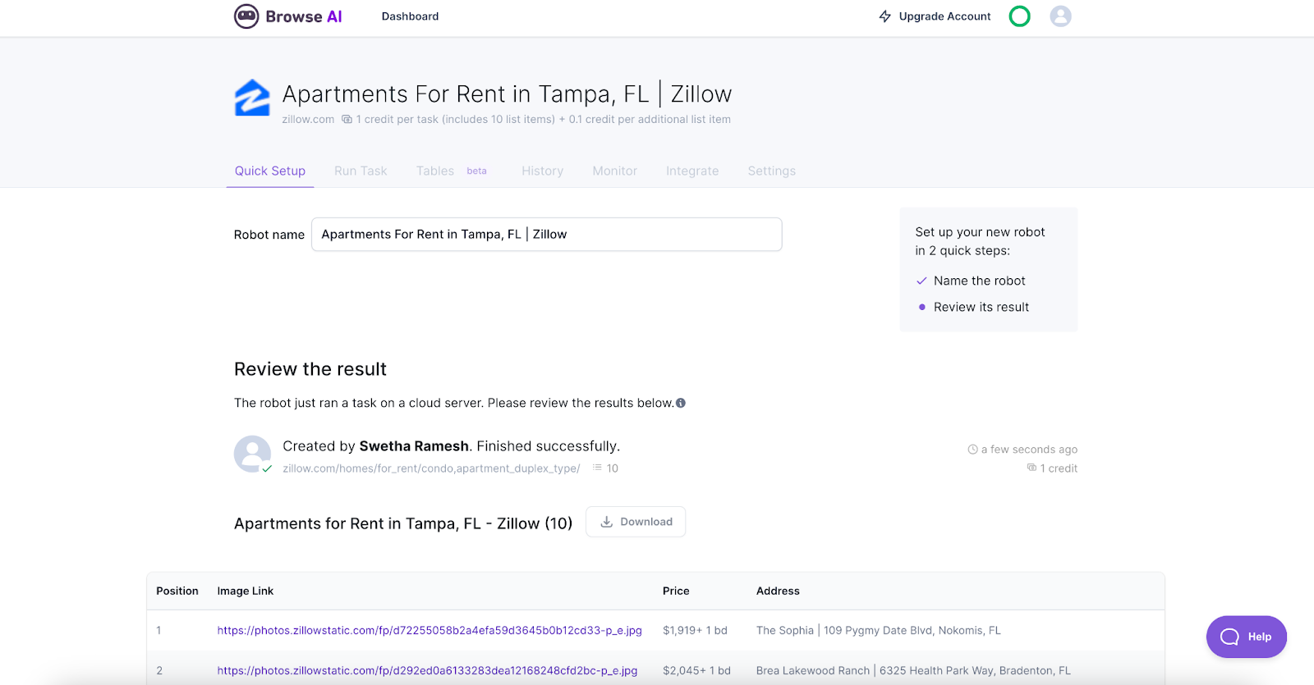1314x685 pixels.
Task: Open the Integrate tab
Action: (x=692, y=171)
